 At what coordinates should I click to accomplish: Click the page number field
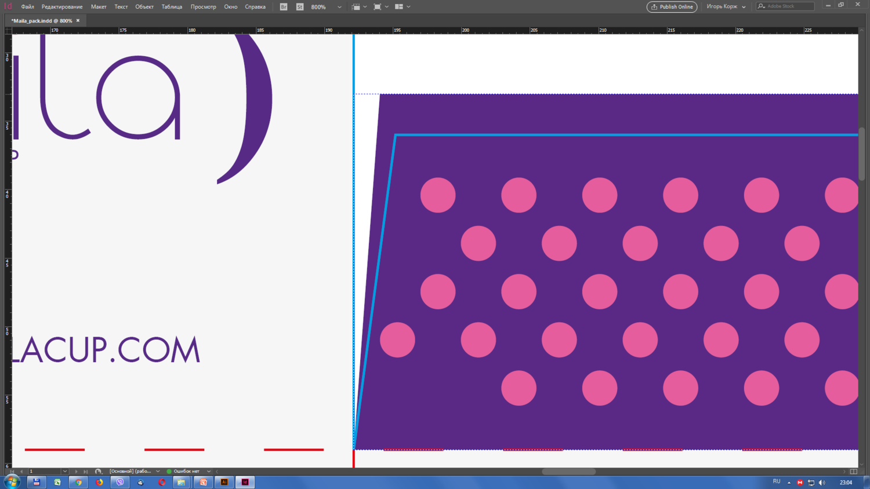point(44,472)
